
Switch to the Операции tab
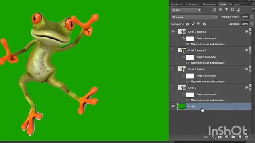tap(209, 4)
